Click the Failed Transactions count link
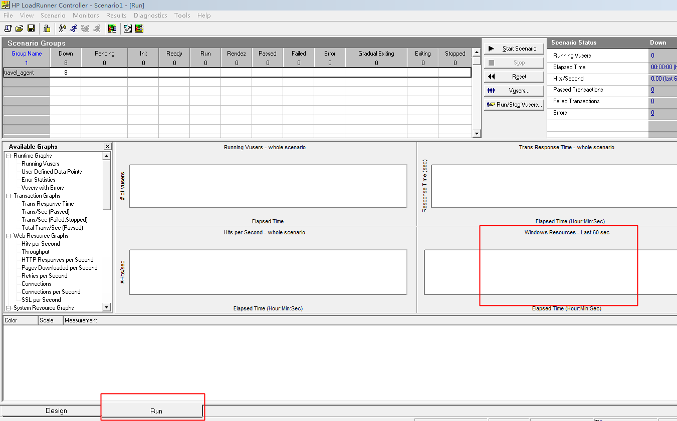This screenshot has width=677, height=421. (652, 101)
